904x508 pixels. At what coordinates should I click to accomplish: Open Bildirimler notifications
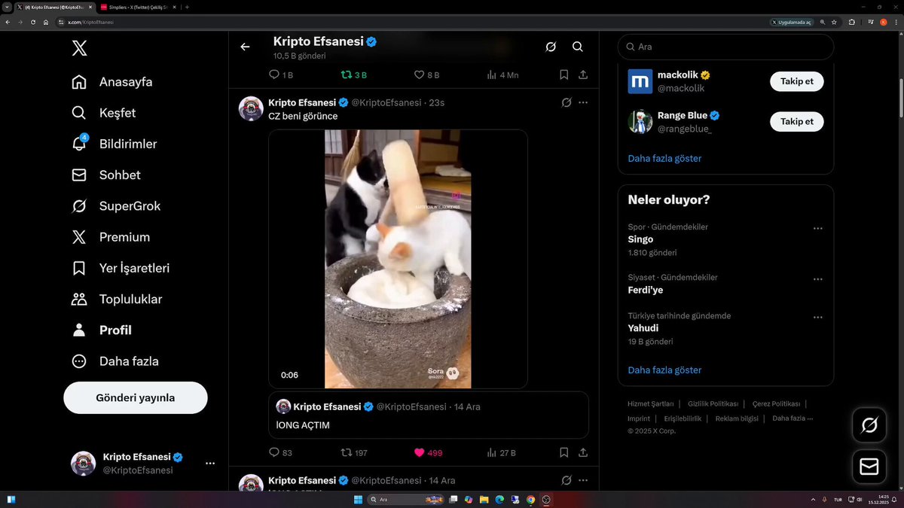pos(114,144)
